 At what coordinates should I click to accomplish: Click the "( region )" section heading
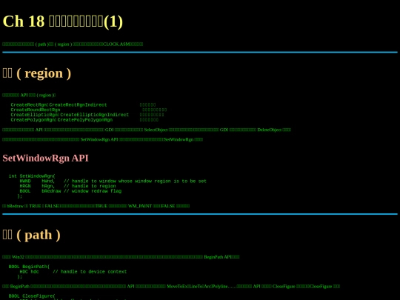click(x=37, y=73)
